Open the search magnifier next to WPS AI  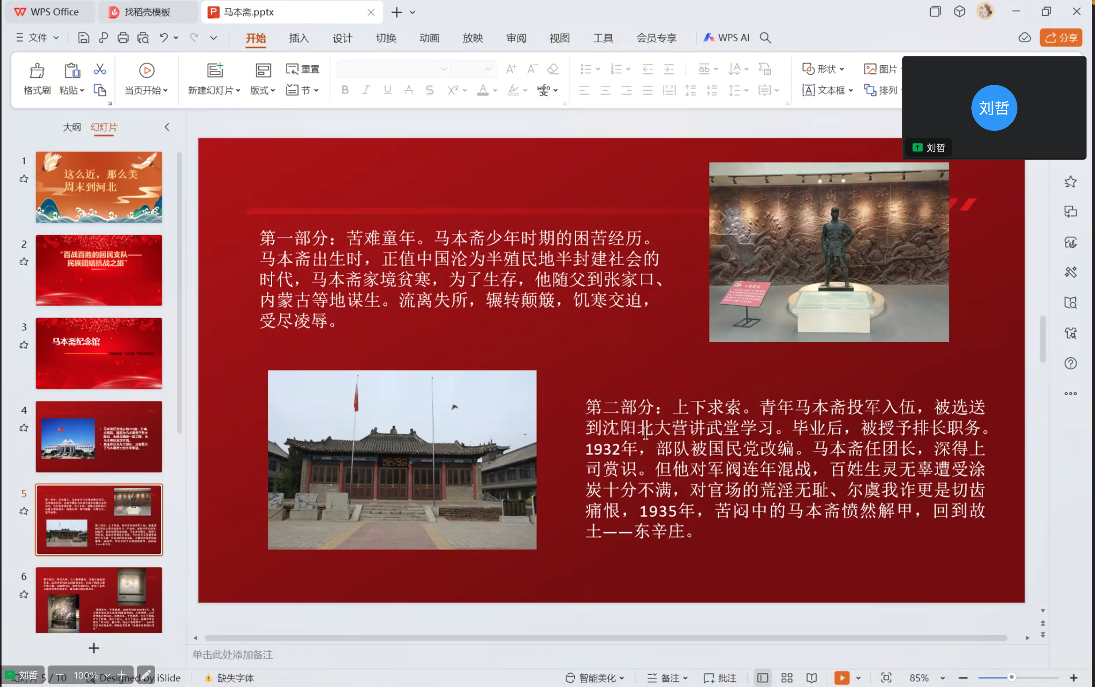click(766, 38)
